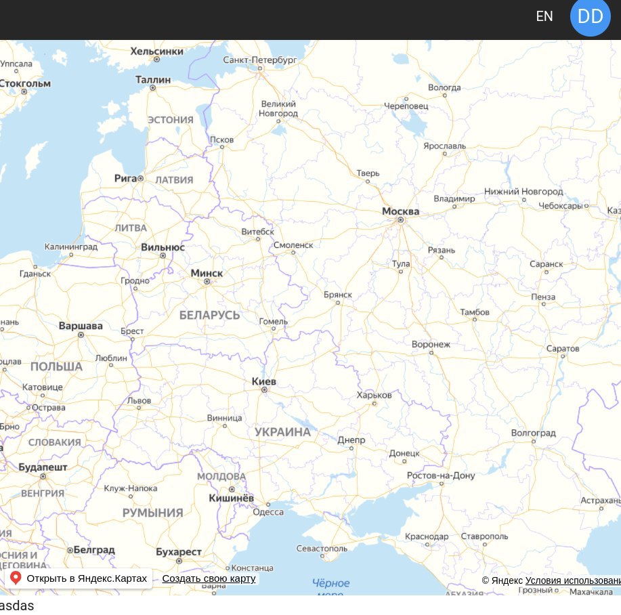621x615 pixels.
Task: Click the Таллин city label
Action: [x=153, y=80]
